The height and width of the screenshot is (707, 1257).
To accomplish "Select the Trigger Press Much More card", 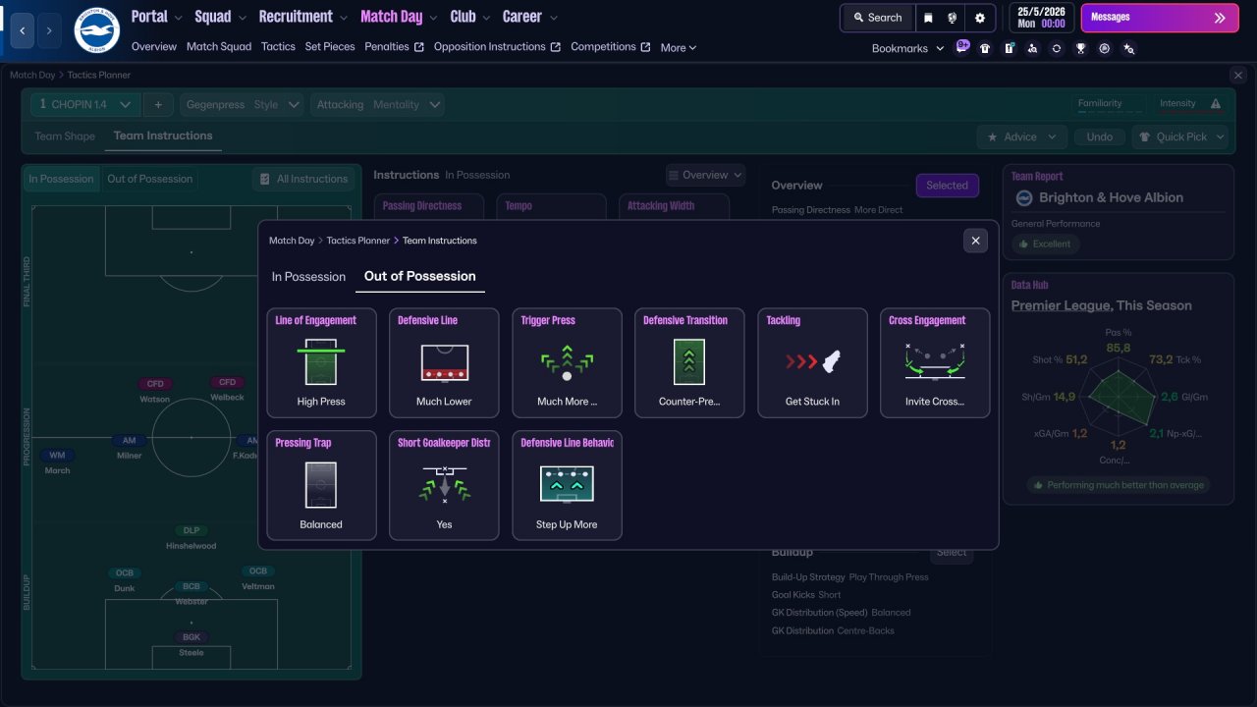I will 567,363.
